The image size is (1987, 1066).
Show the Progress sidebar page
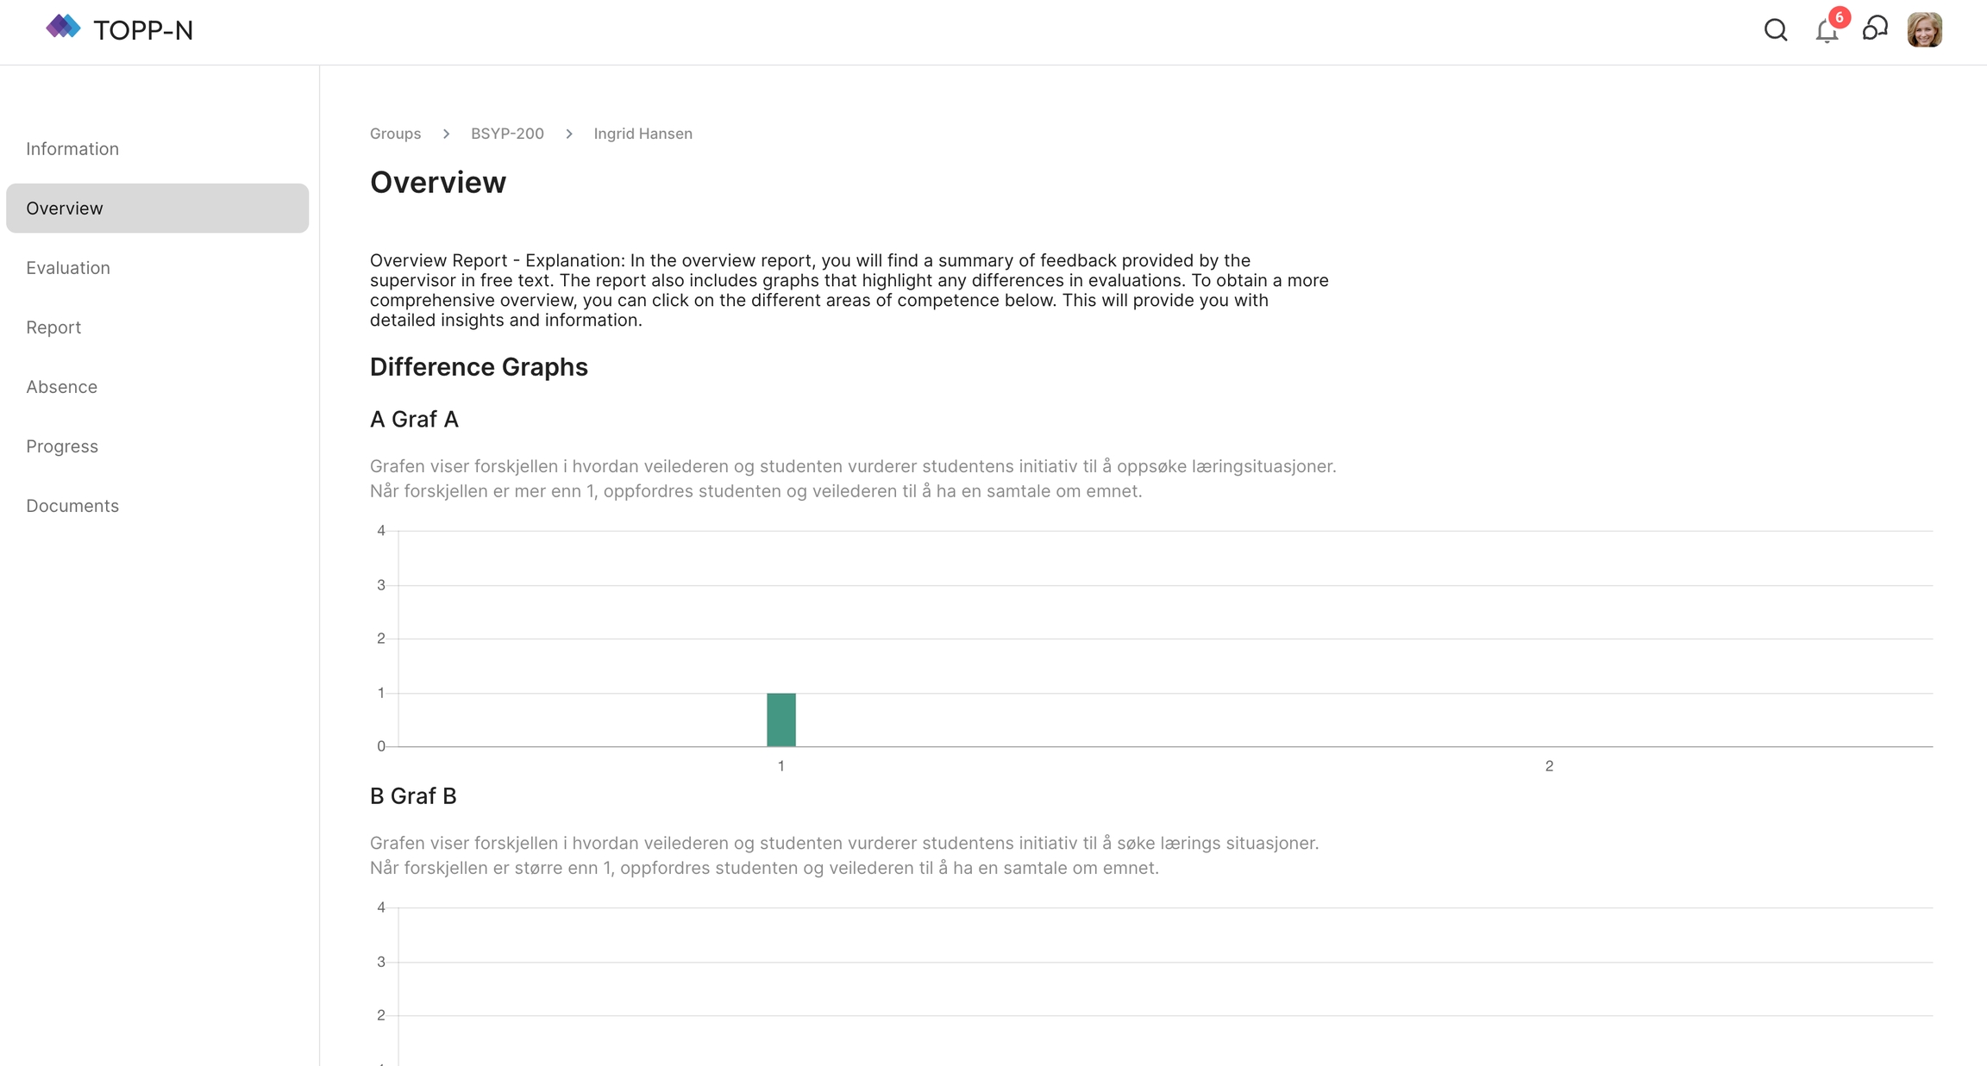pyautogui.click(x=62, y=446)
